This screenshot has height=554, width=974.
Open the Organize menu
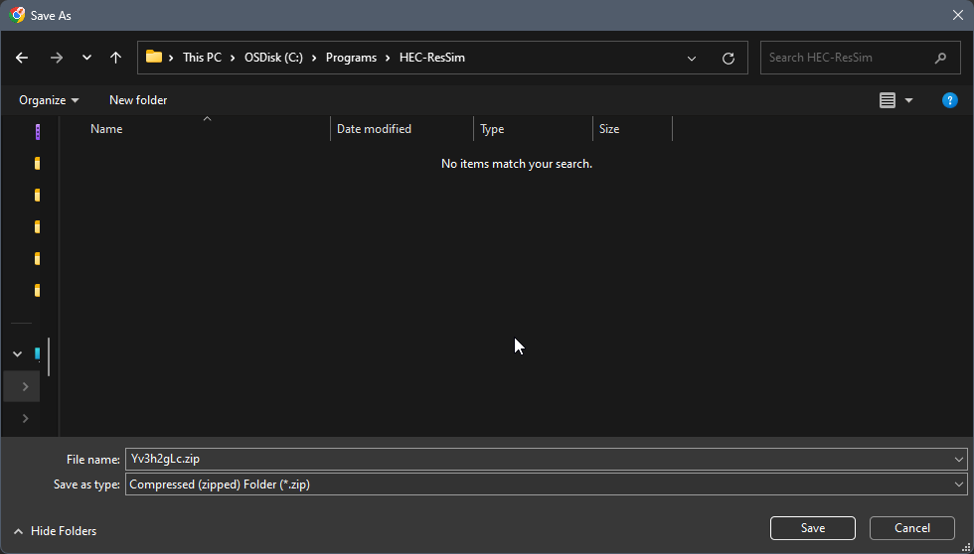tap(49, 100)
